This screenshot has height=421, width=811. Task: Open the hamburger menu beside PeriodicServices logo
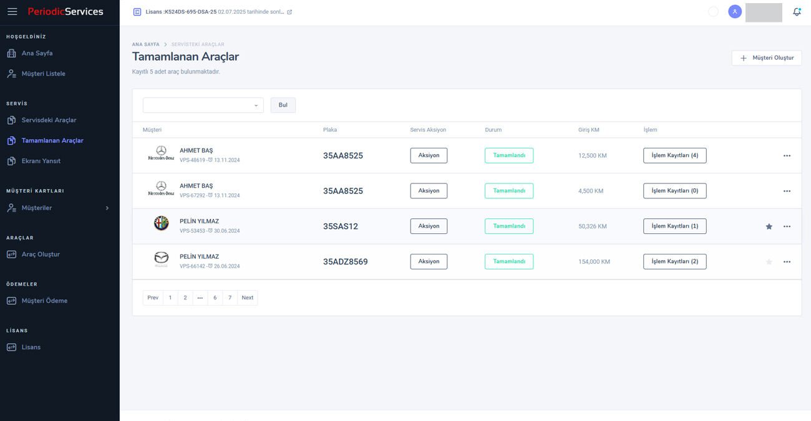point(12,12)
